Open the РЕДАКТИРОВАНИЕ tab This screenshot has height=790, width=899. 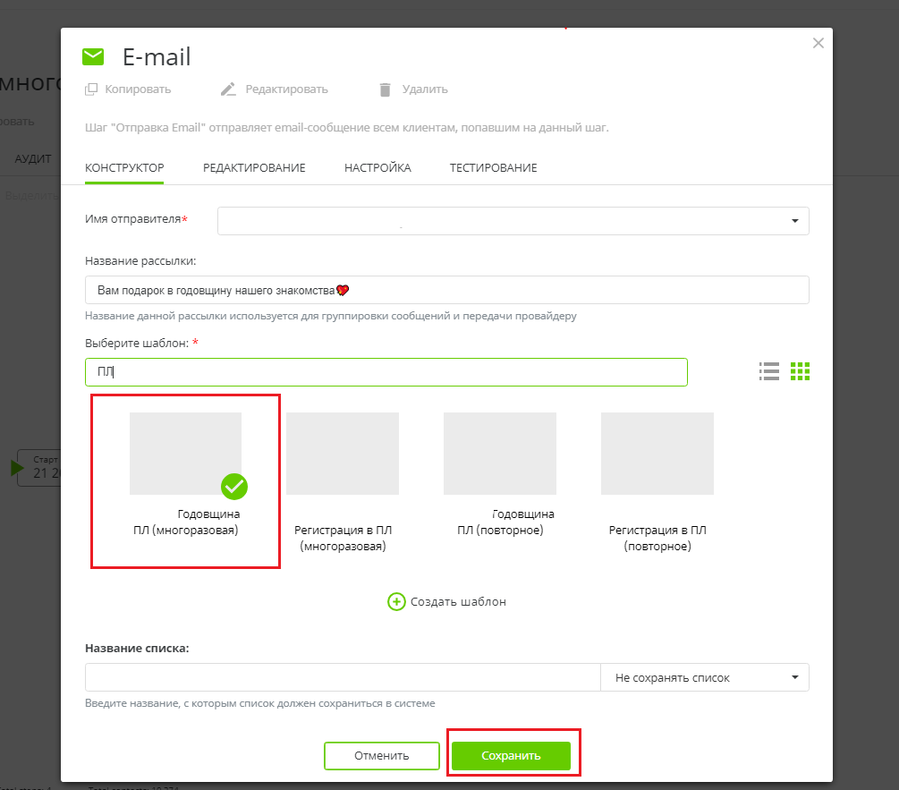[254, 167]
